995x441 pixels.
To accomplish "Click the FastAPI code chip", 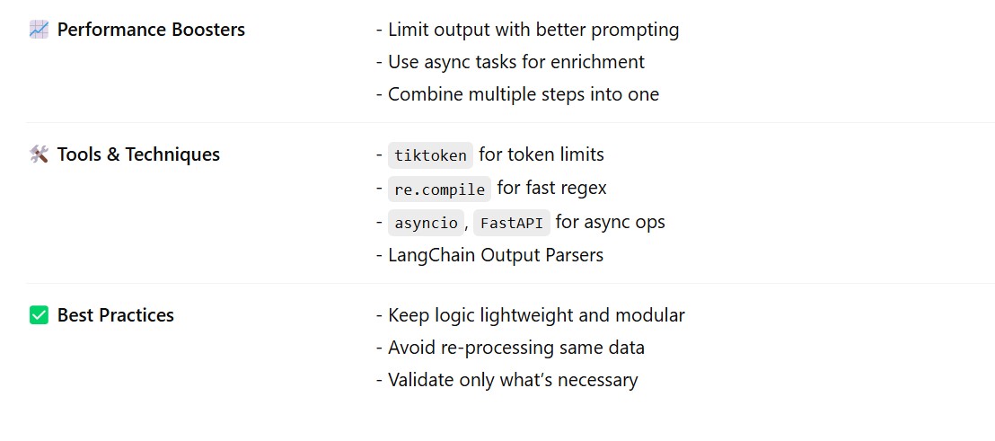I will click(x=511, y=223).
